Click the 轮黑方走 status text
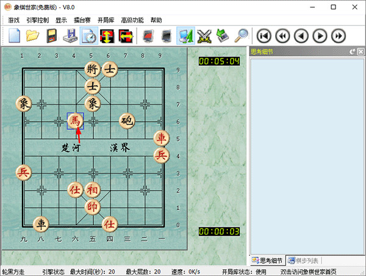Image resolution: width=366 pixels, height=276 pixels. coord(13,272)
